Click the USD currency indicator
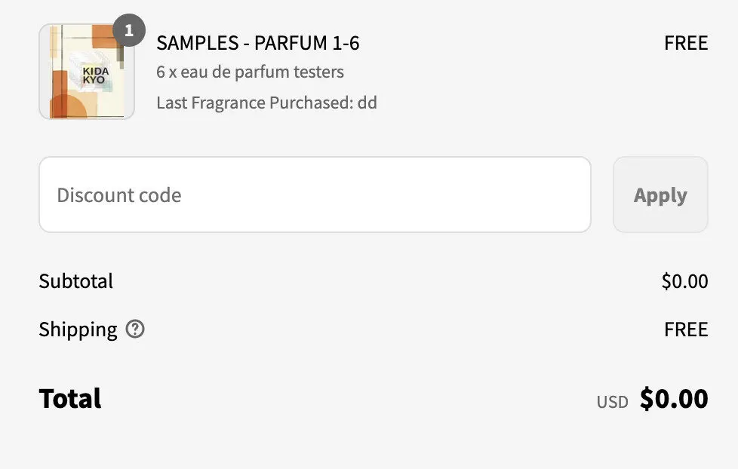The height and width of the screenshot is (469, 738). 612,402
